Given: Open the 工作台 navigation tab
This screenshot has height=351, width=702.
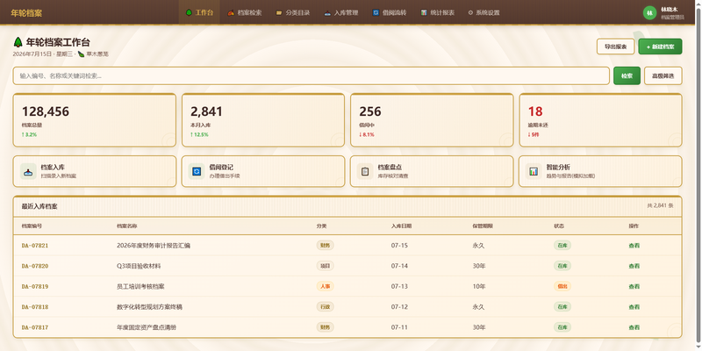Looking at the screenshot, I should pyautogui.click(x=199, y=12).
